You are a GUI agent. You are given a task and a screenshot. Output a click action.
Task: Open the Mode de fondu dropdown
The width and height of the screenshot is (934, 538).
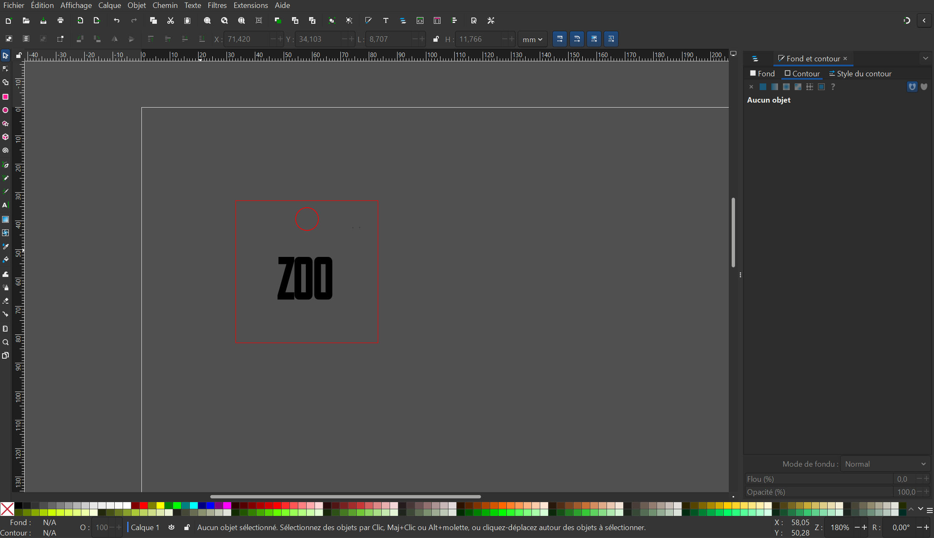(x=885, y=464)
